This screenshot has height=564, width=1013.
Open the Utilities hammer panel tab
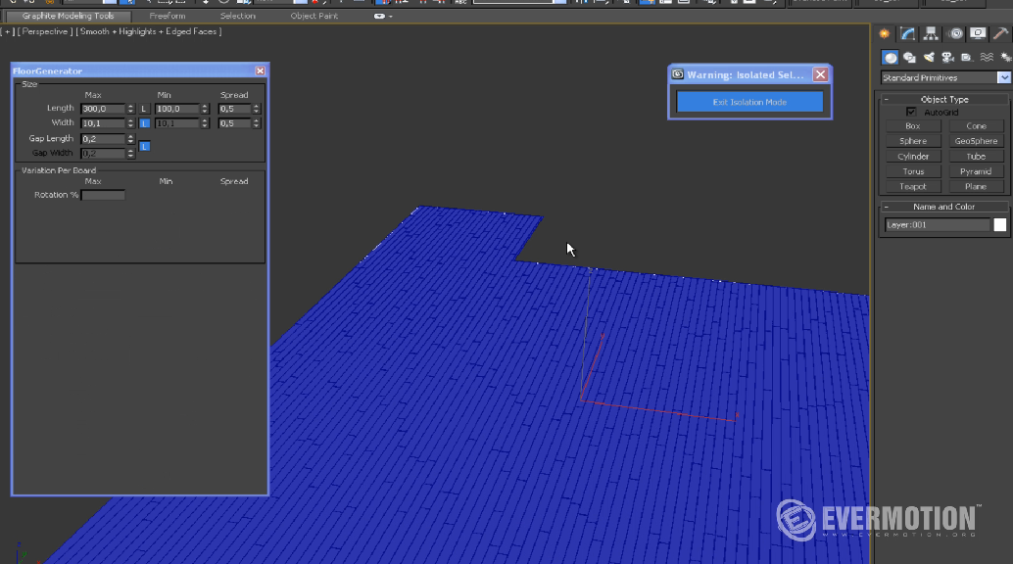(x=1001, y=33)
